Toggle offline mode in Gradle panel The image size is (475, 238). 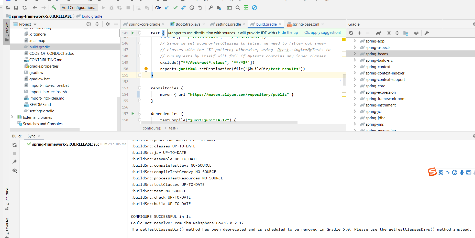click(x=416, y=33)
